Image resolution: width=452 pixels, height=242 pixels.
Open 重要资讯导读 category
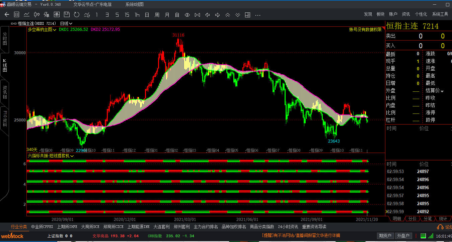click(x=314, y=227)
